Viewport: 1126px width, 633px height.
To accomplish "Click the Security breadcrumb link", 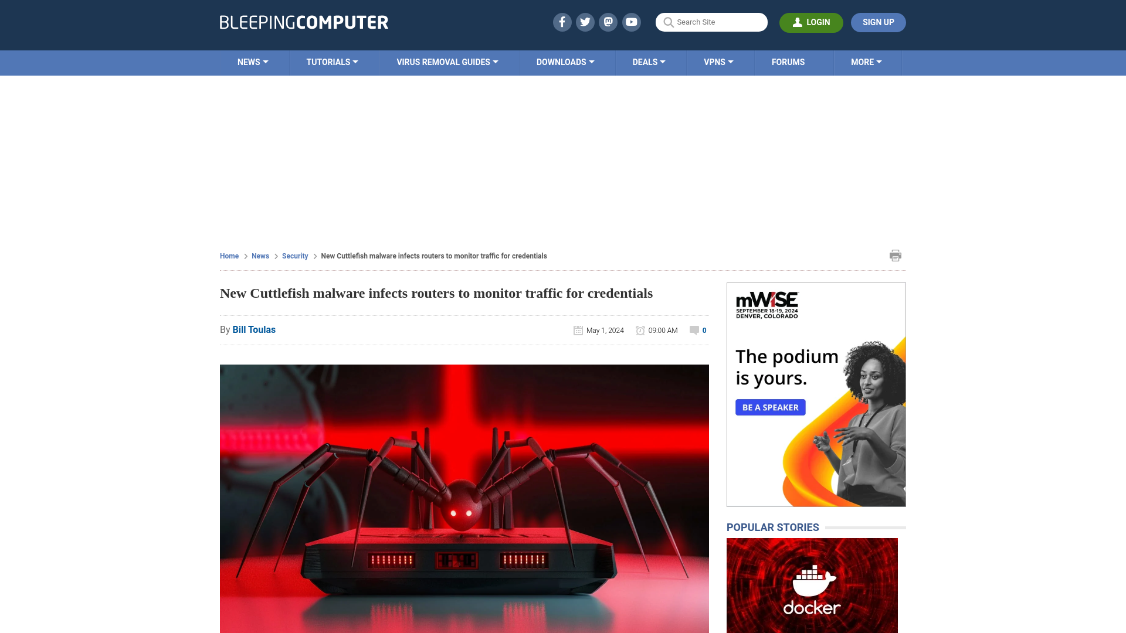I will tap(294, 256).
